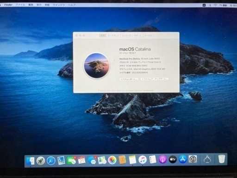
Task: Select the 概要 tab
Action: click(102, 36)
